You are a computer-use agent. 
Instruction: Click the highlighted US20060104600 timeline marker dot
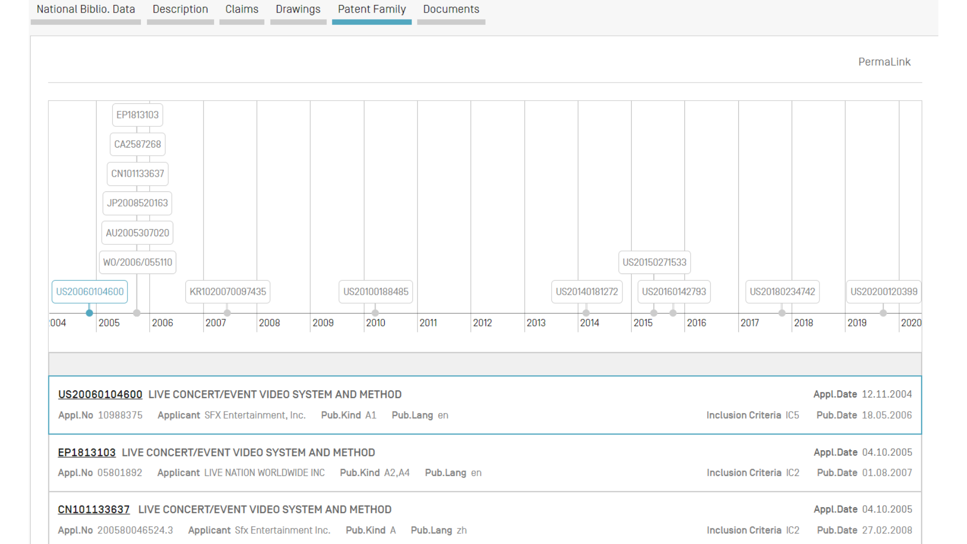[89, 312]
